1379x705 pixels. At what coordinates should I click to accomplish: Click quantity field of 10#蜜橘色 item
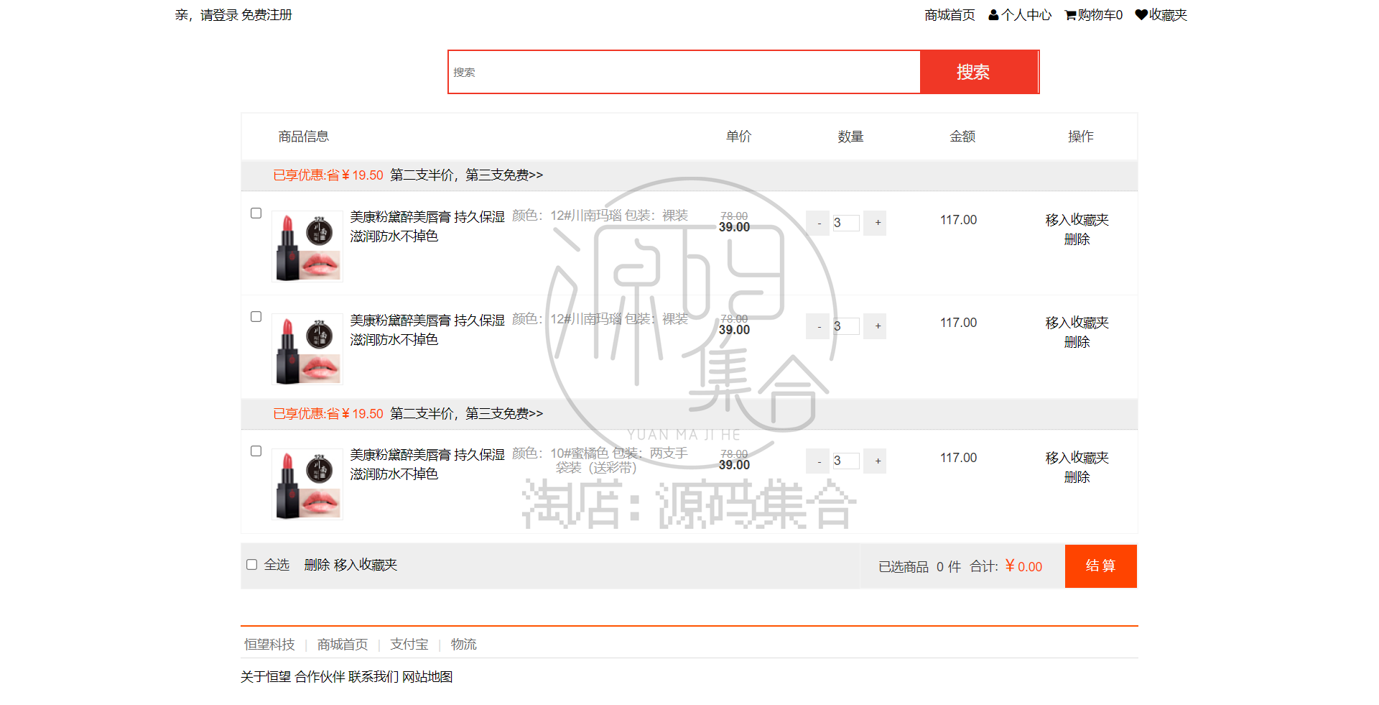[845, 461]
